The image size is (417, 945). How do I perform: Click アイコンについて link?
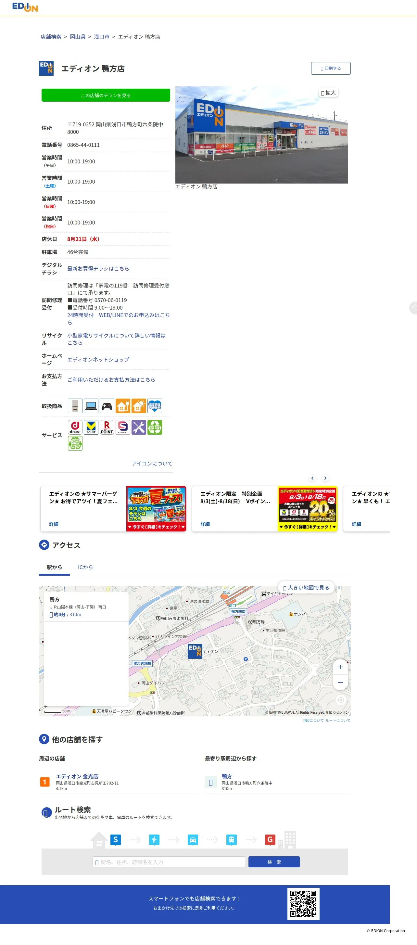152,464
